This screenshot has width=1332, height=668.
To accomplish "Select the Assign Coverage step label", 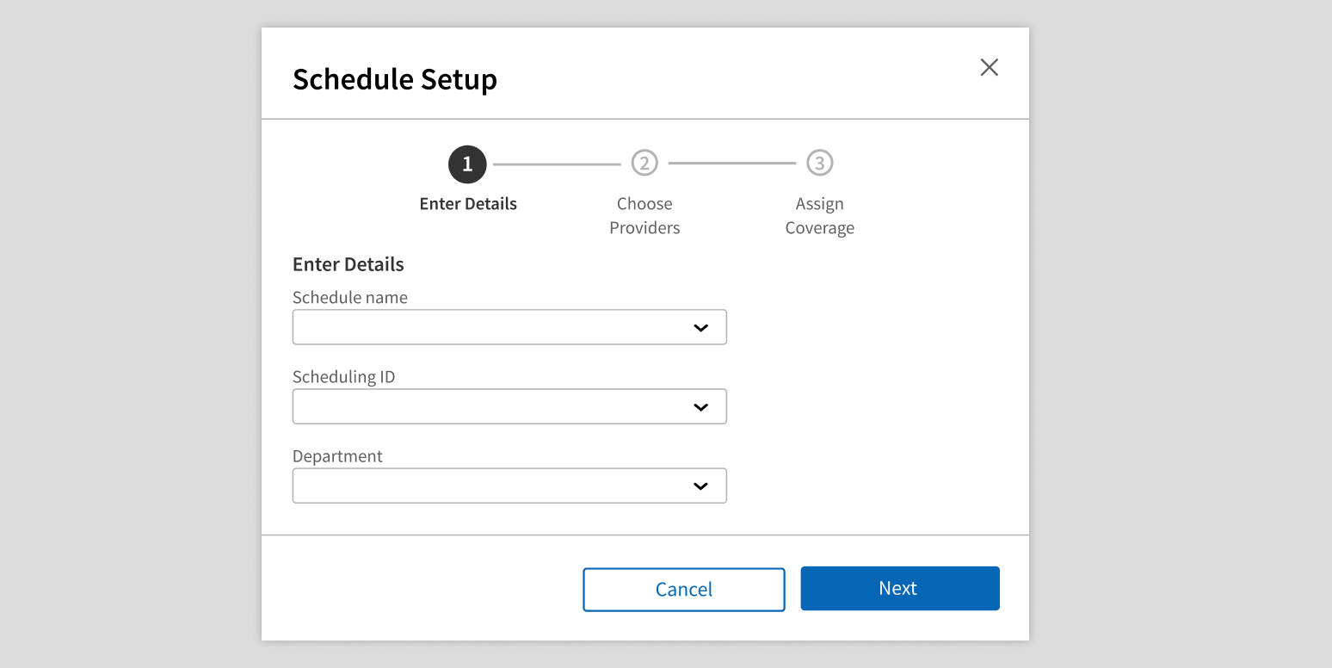I will [820, 216].
